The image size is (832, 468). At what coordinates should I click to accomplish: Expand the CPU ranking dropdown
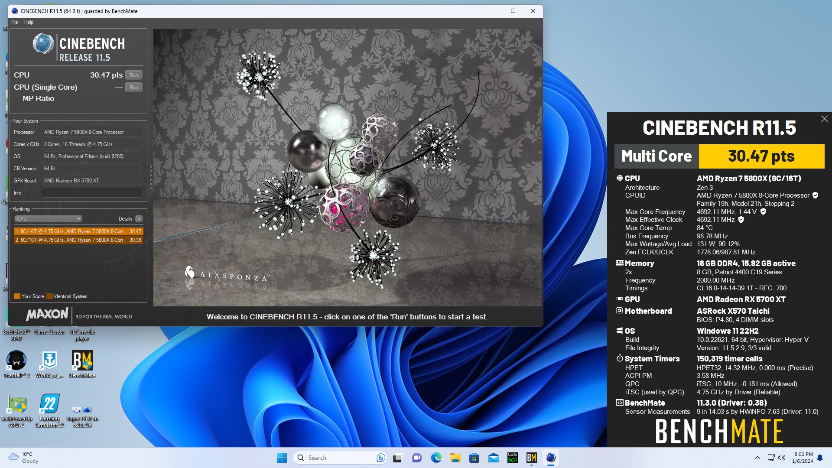[48, 219]
